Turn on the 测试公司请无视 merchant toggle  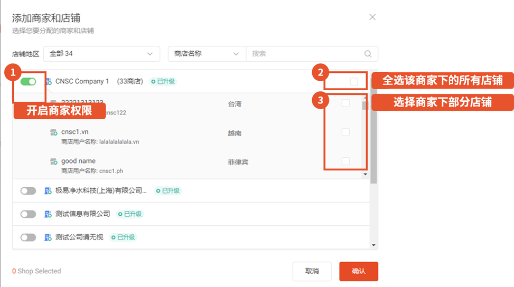(29, 237)
